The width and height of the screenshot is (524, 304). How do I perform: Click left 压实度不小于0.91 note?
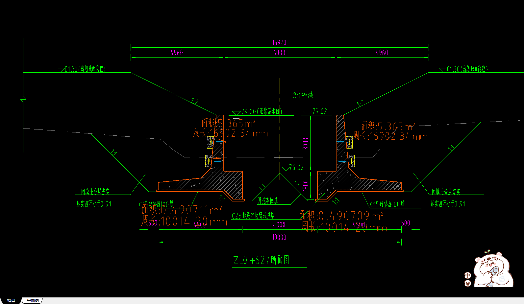point(94,204)
